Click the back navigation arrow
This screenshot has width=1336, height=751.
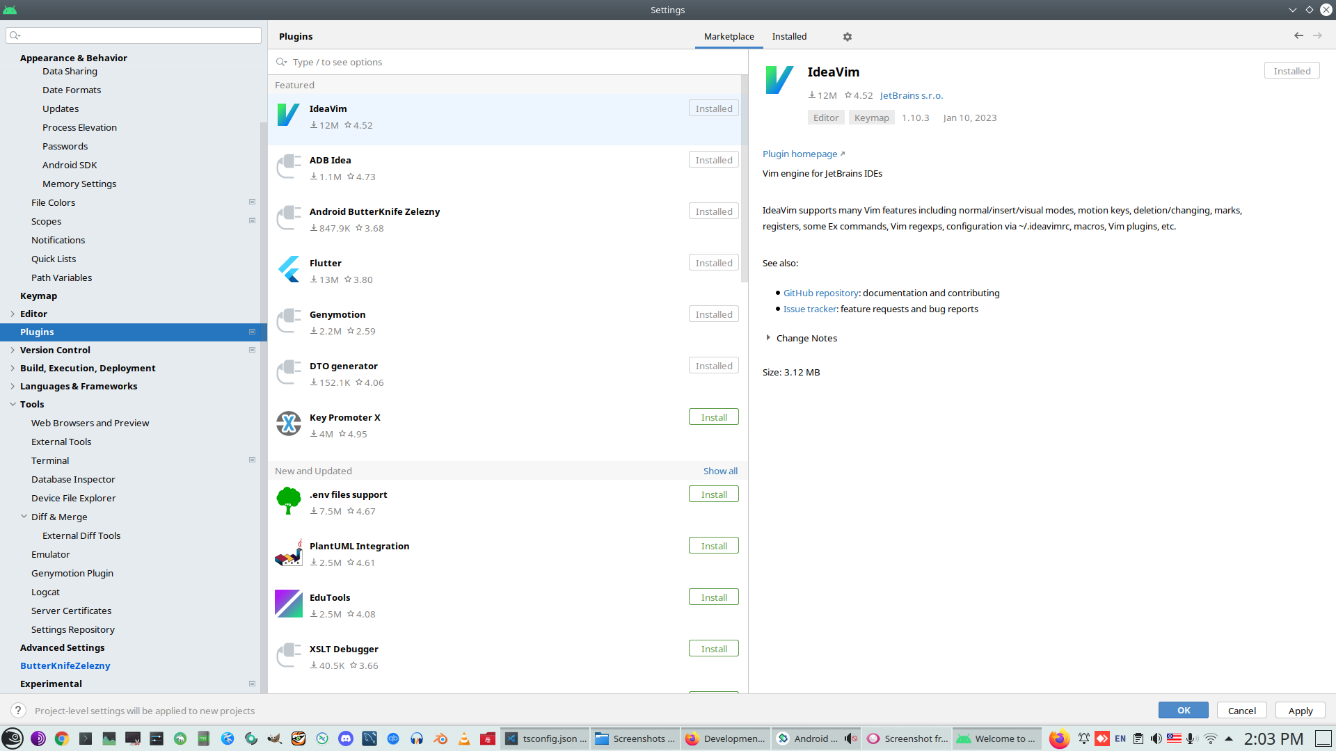click(1298, 35)
